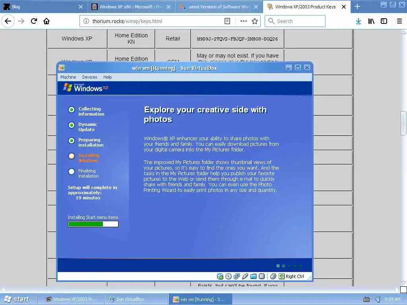This screenshot has width=407, height=305.
Task: Click the browser vertical scrollbar thumb
Action: (403, 123)
